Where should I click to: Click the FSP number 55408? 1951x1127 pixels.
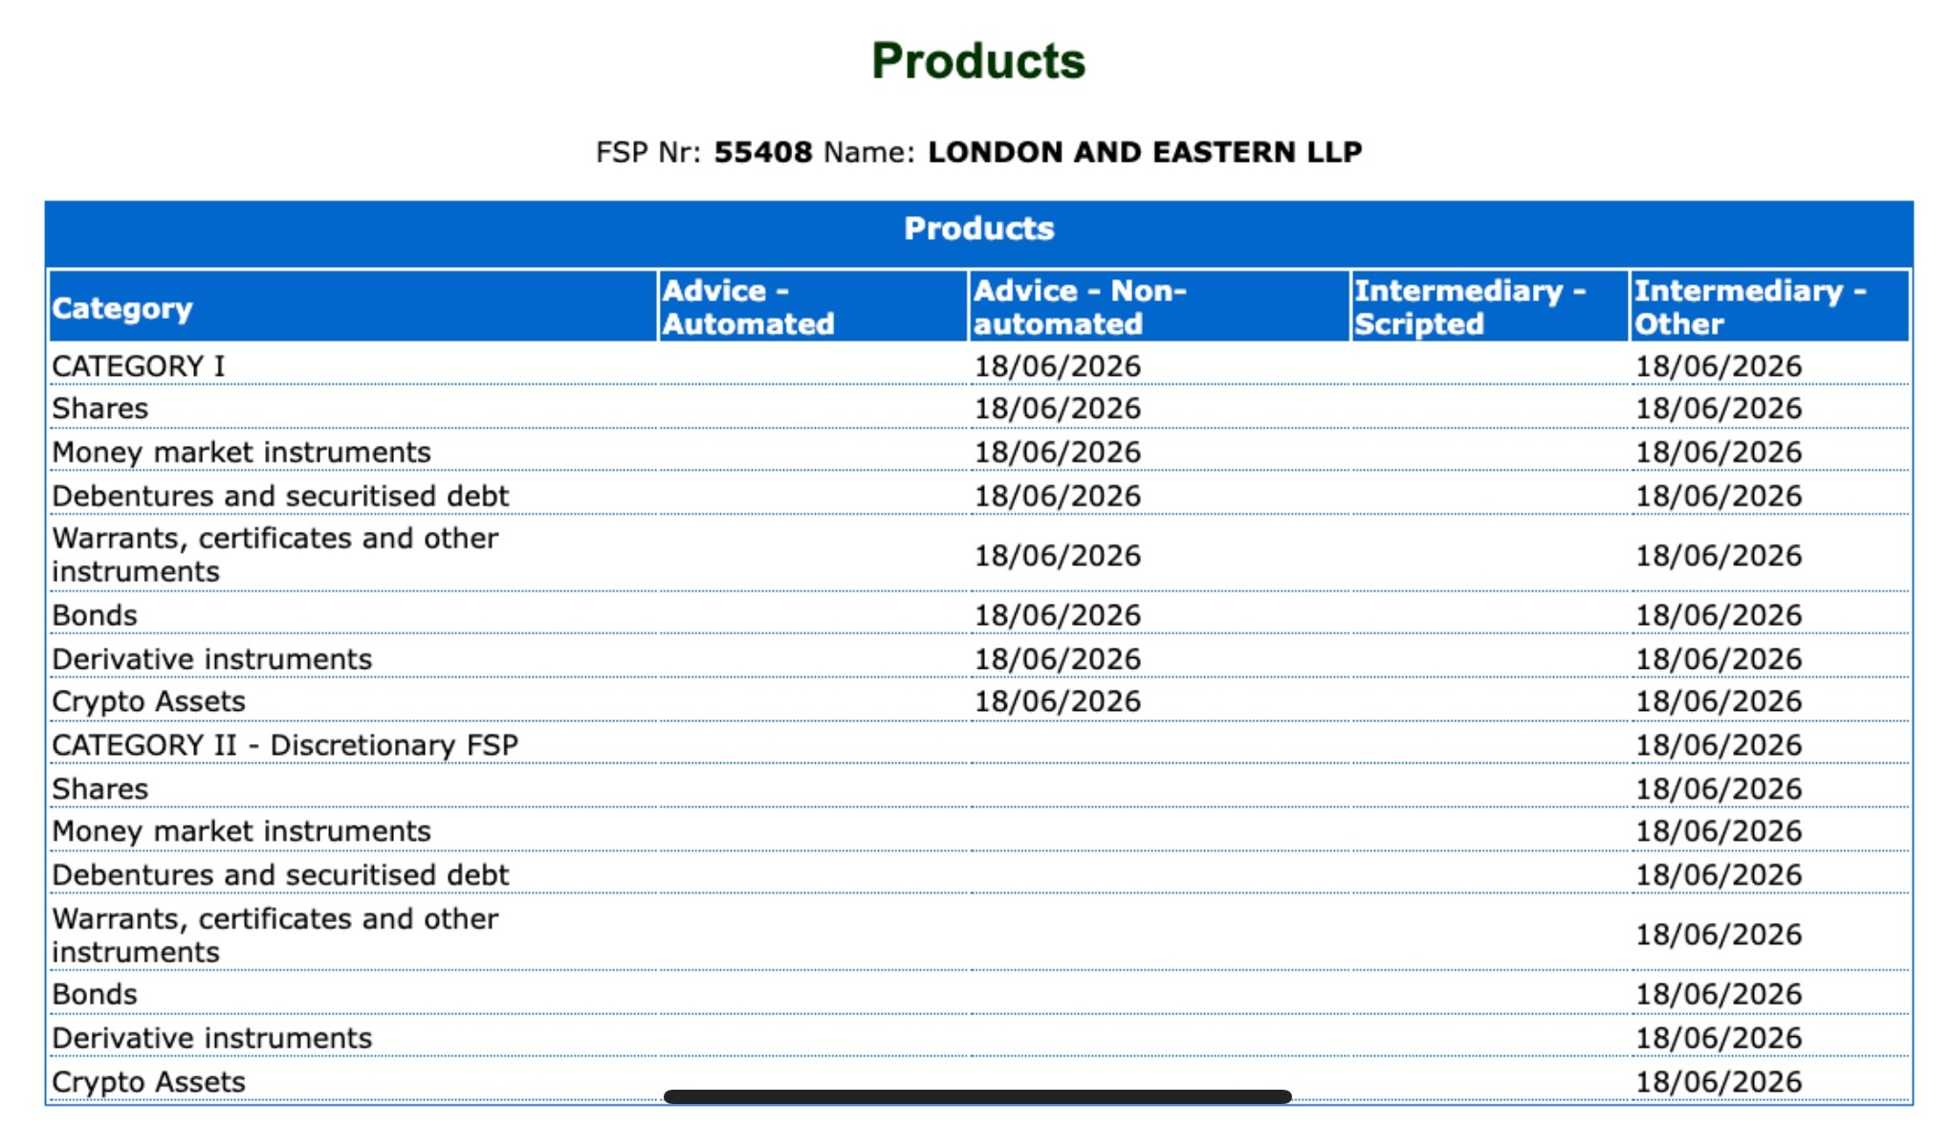coord(762,152)
